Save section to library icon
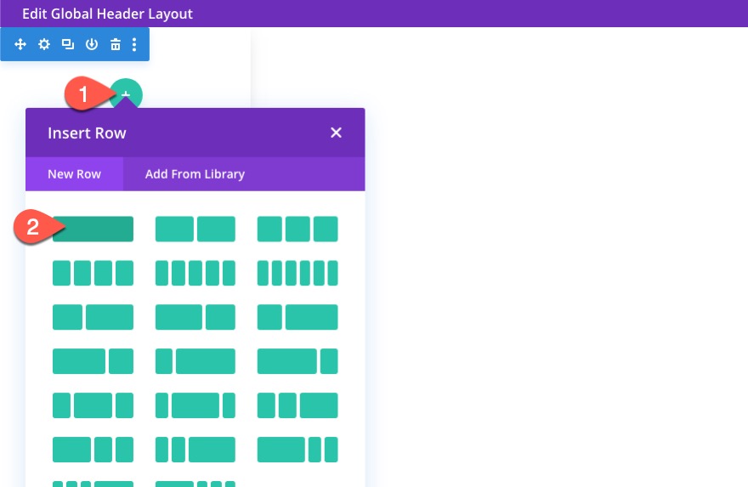 (92, 44)
